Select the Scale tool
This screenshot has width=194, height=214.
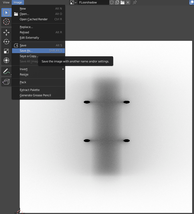click(6, 51)
